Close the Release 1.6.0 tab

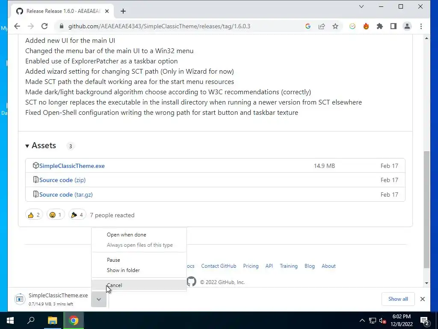click(x=107, y=11)
